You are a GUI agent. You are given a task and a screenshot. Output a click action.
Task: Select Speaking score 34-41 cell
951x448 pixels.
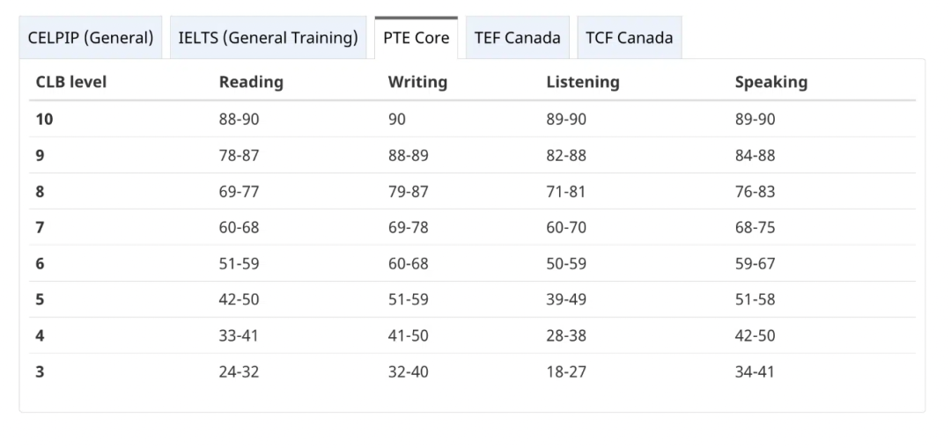point(755,371)
